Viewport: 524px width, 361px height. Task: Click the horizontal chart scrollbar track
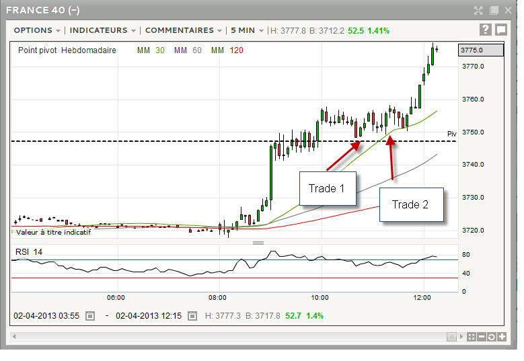231,337
